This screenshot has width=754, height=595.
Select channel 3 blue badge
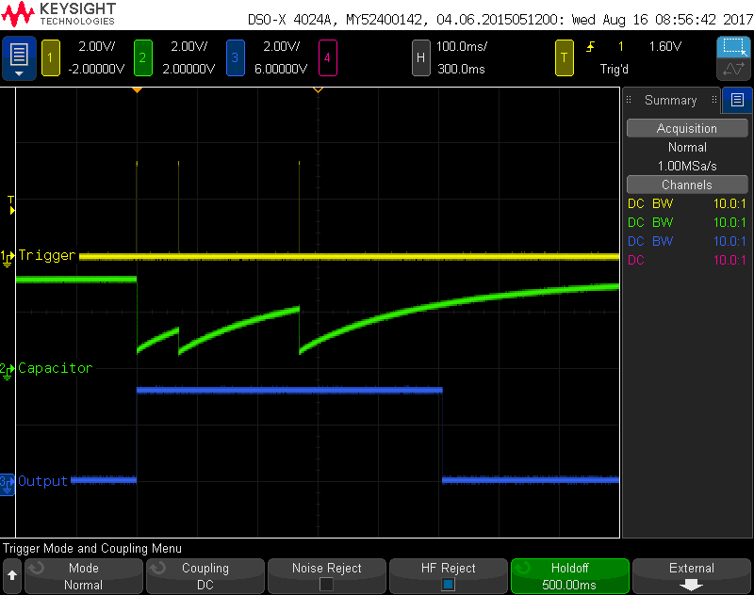coord(235,57)
